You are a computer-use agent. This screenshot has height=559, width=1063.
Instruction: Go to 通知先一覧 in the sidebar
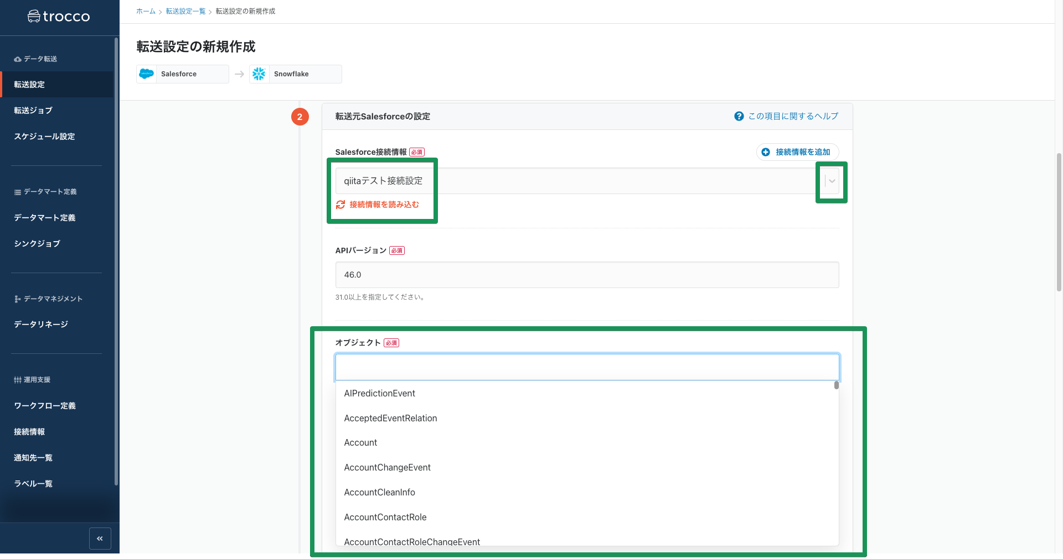[56, 458]
